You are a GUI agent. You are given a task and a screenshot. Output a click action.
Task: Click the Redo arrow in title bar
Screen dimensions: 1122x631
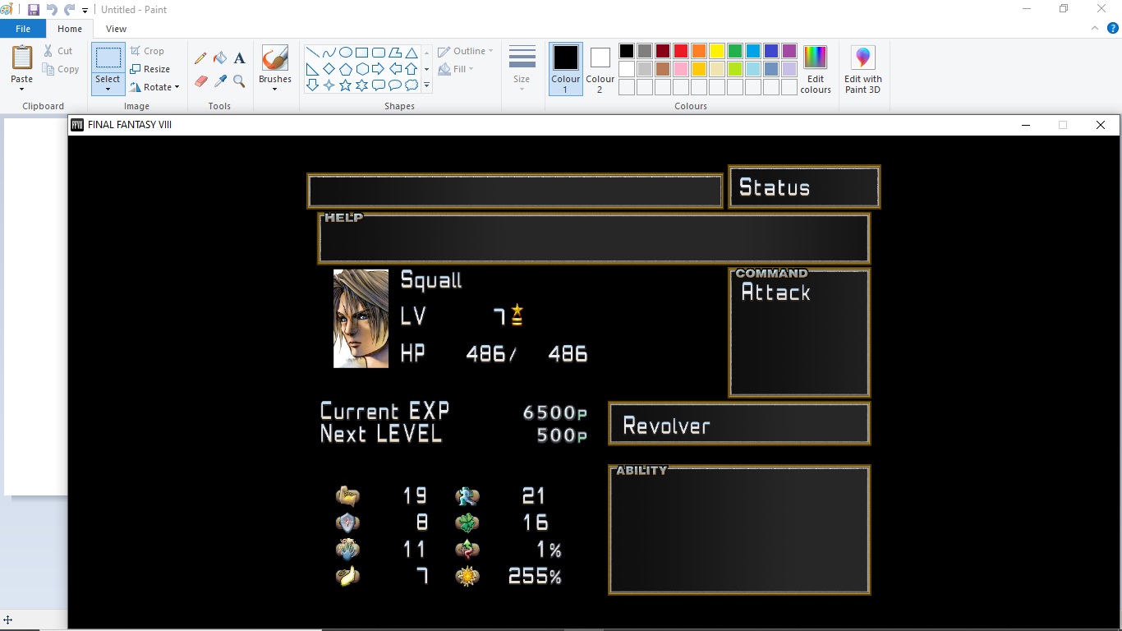coord(70,10)
